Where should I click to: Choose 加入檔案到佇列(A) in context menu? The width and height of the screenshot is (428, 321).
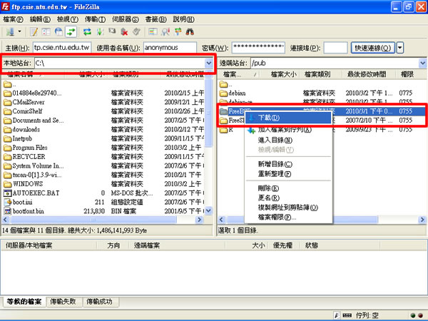tap(288, 130)
